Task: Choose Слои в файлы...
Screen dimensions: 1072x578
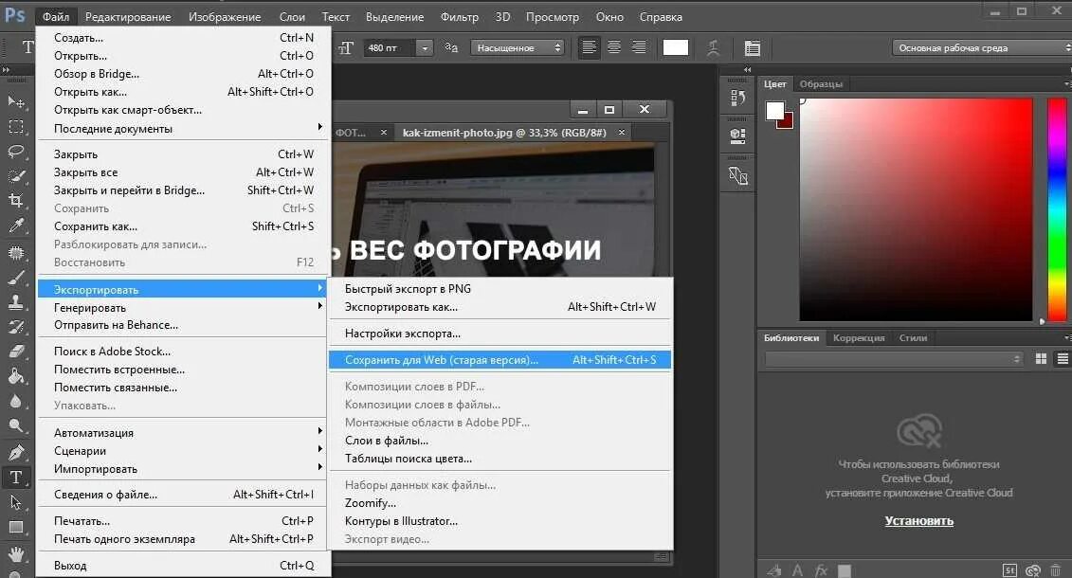Action: coord(500,441)
